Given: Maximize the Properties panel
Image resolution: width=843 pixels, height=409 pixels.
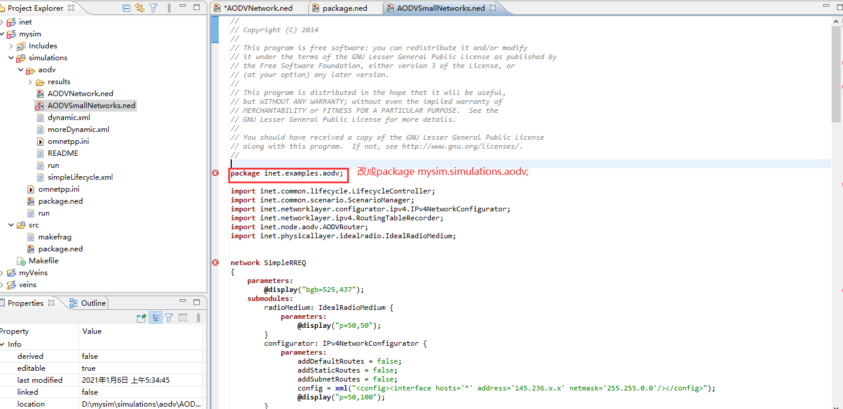Looking at the screenshot, I should (x=197, y=302).
